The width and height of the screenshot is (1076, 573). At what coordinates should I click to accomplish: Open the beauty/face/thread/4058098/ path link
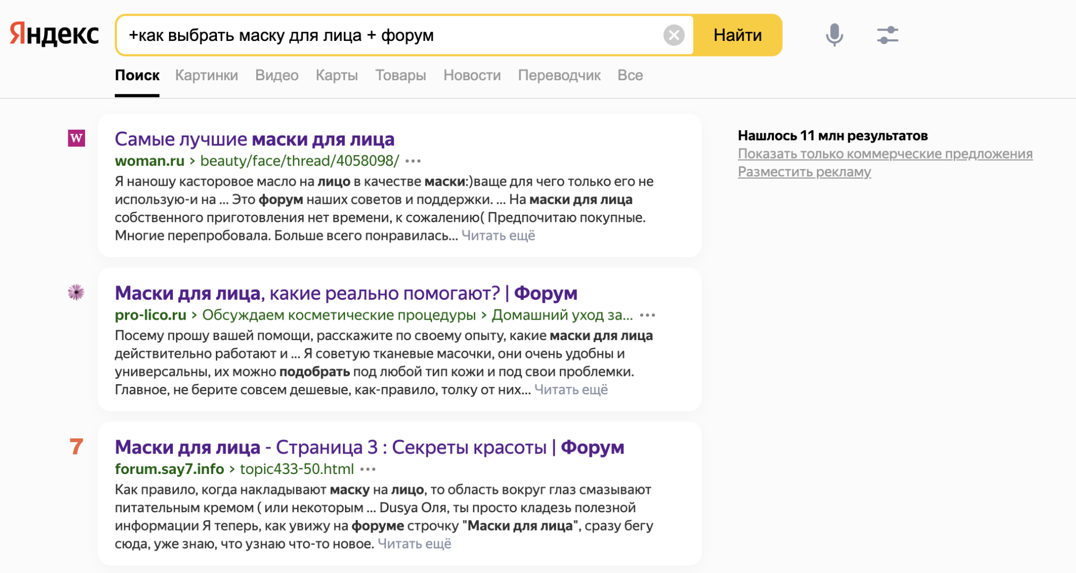tap(300, 161)
